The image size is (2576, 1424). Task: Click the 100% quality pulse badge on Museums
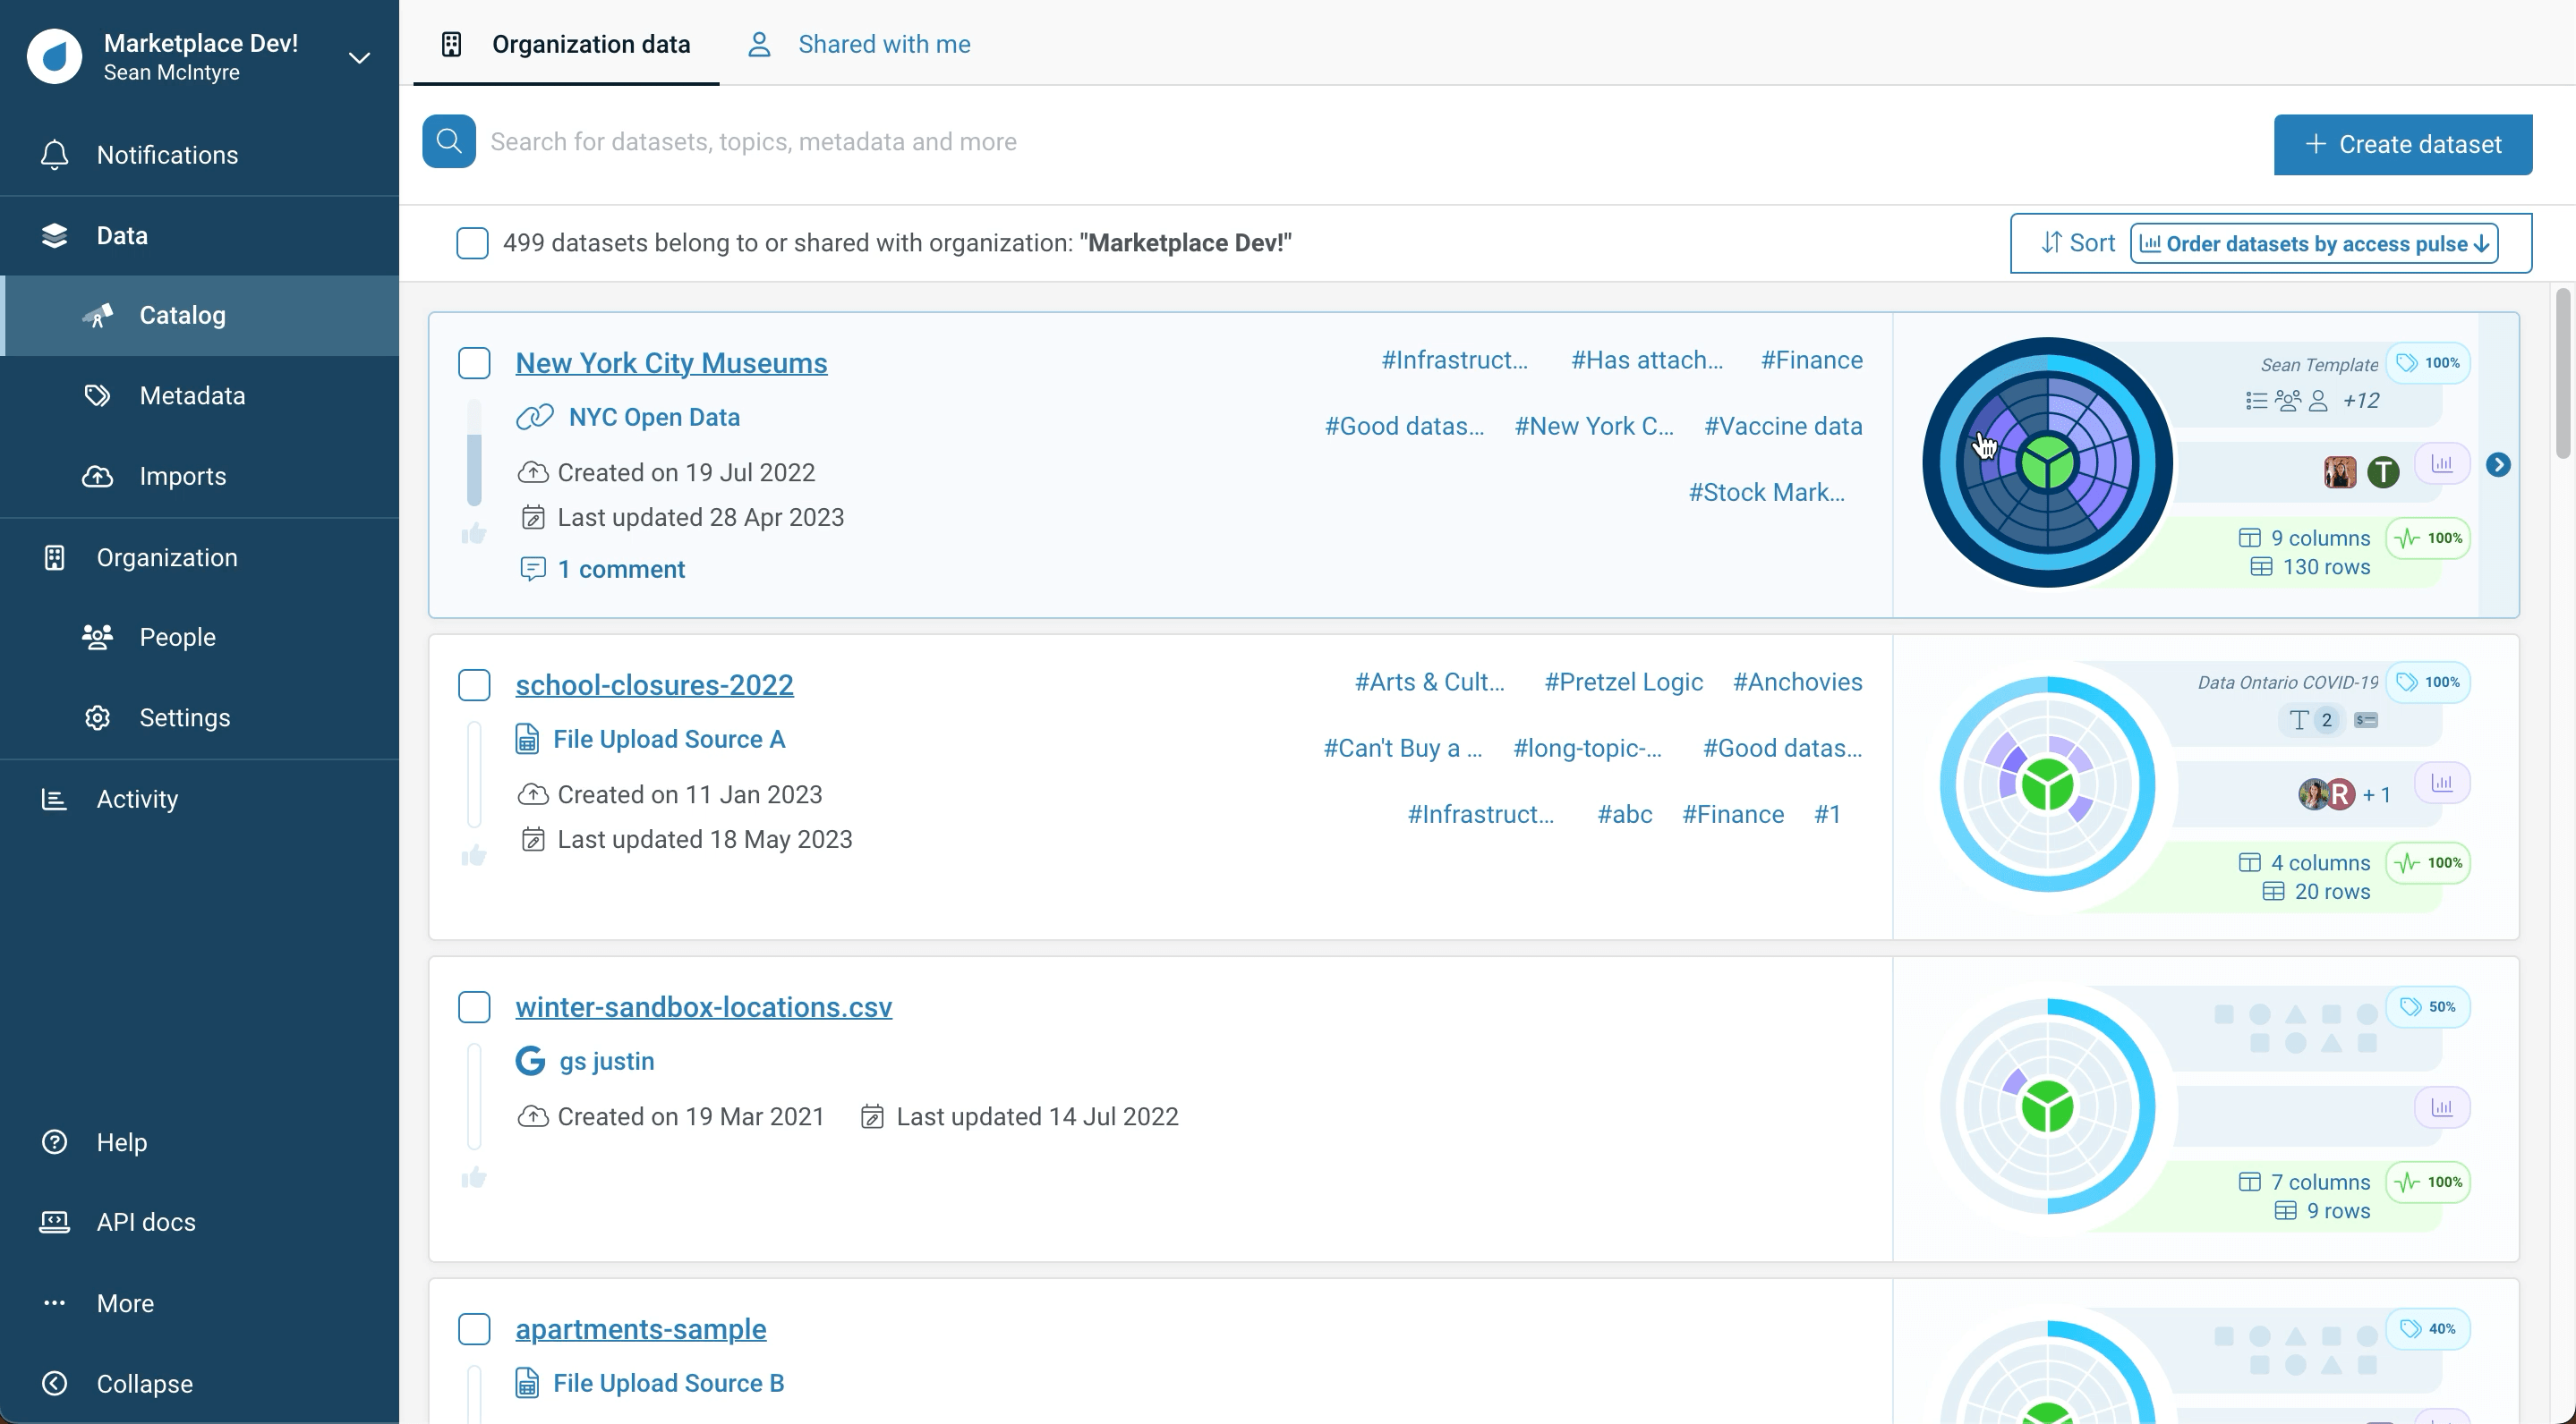pyautogui.click(x=2429, y=538)
